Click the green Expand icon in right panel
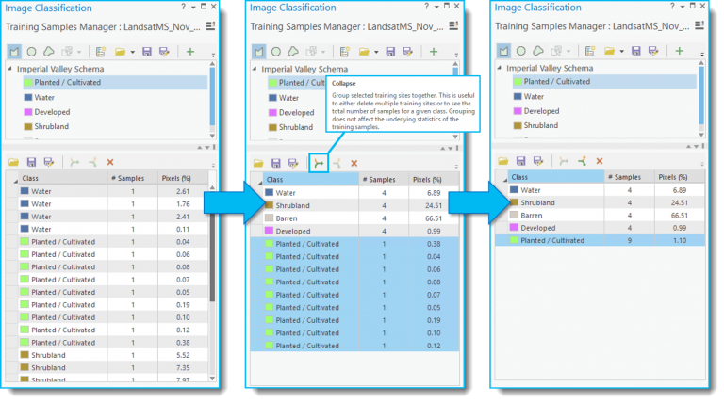This screenshot has height=403, width=724. [582, 161]
